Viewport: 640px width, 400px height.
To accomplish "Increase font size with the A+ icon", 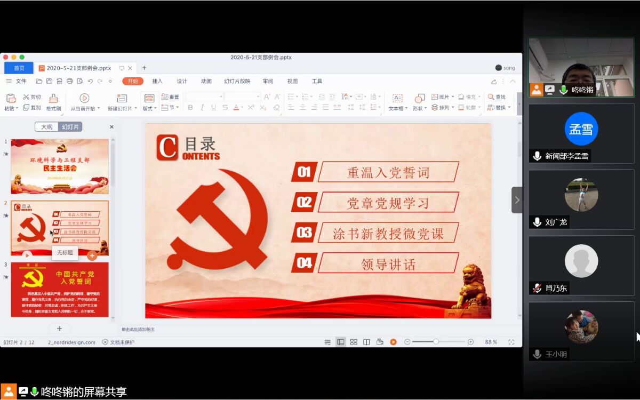I will tap(267, 97).
